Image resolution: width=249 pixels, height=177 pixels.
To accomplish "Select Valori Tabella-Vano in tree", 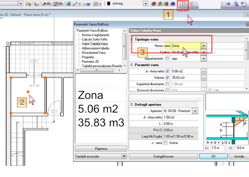I will click(x=95, y=44).
